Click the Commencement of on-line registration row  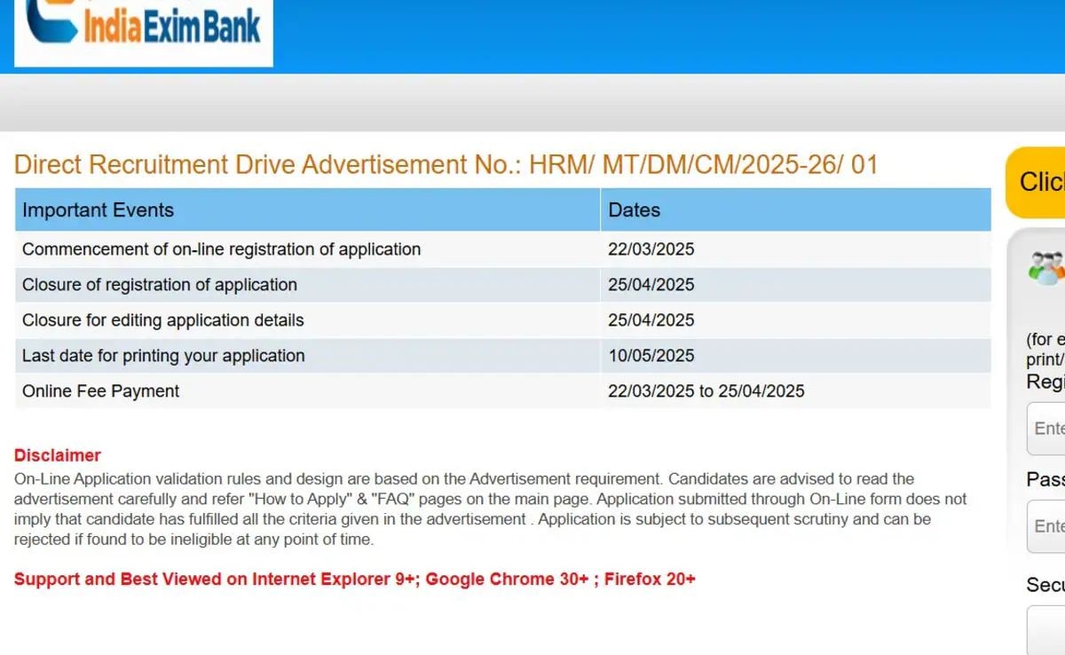tap(221, 249)
